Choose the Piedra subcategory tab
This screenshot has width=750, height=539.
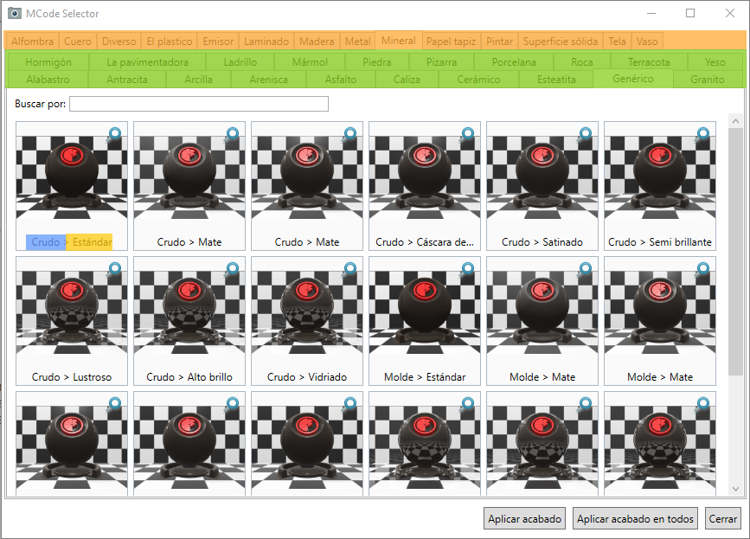click(377, 62)
